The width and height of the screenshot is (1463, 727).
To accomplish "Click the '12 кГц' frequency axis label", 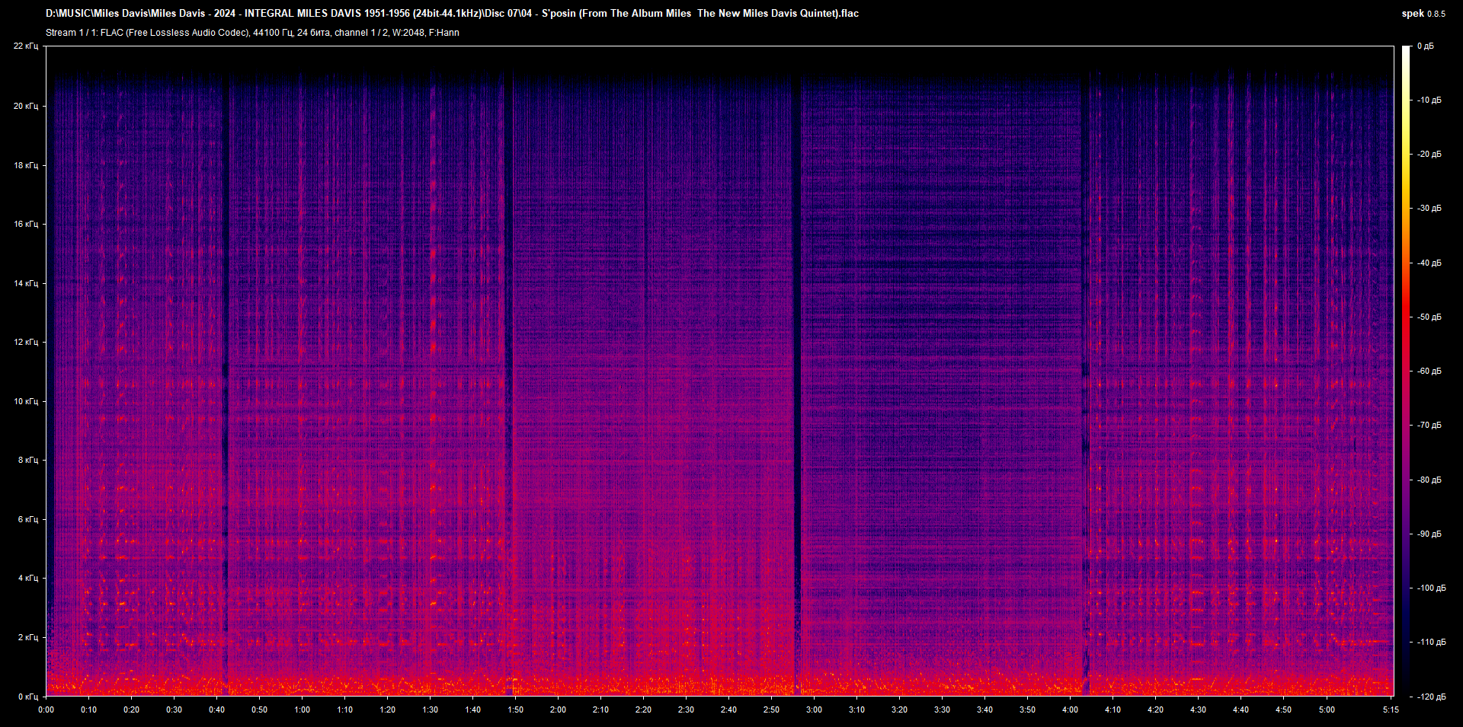I will tap(26, 342).
